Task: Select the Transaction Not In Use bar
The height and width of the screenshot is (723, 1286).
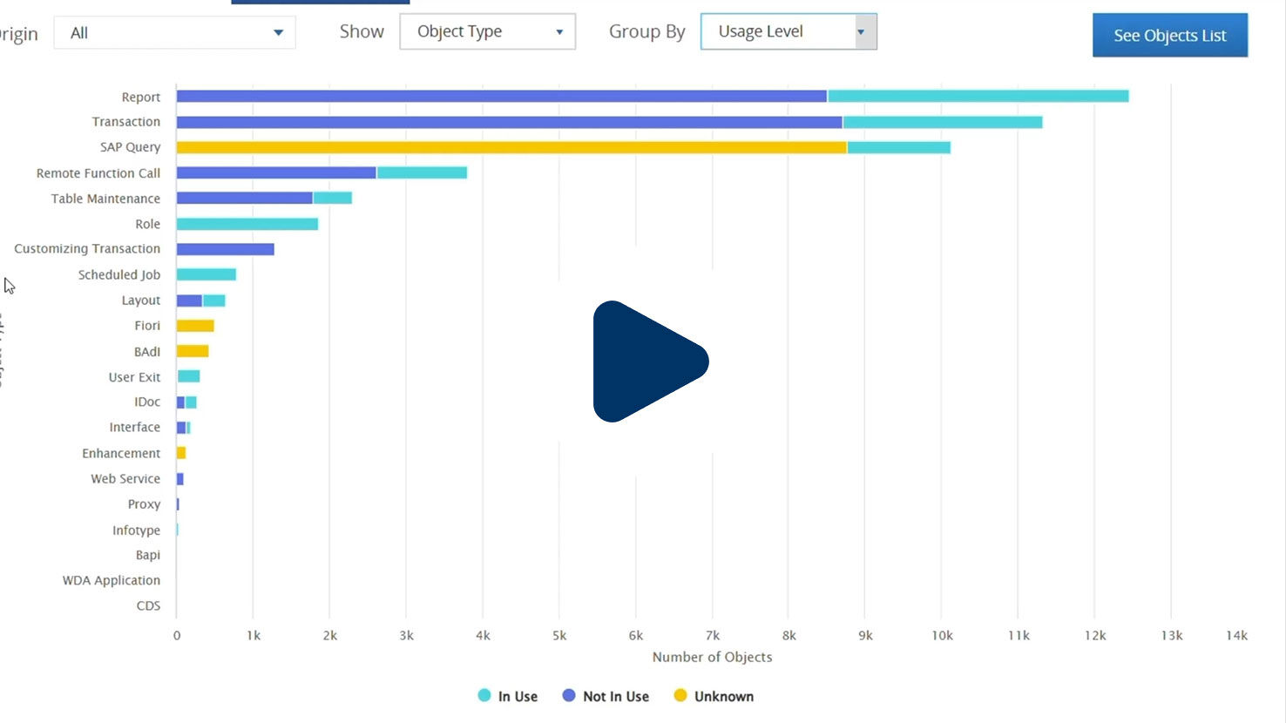Action: 510,122
